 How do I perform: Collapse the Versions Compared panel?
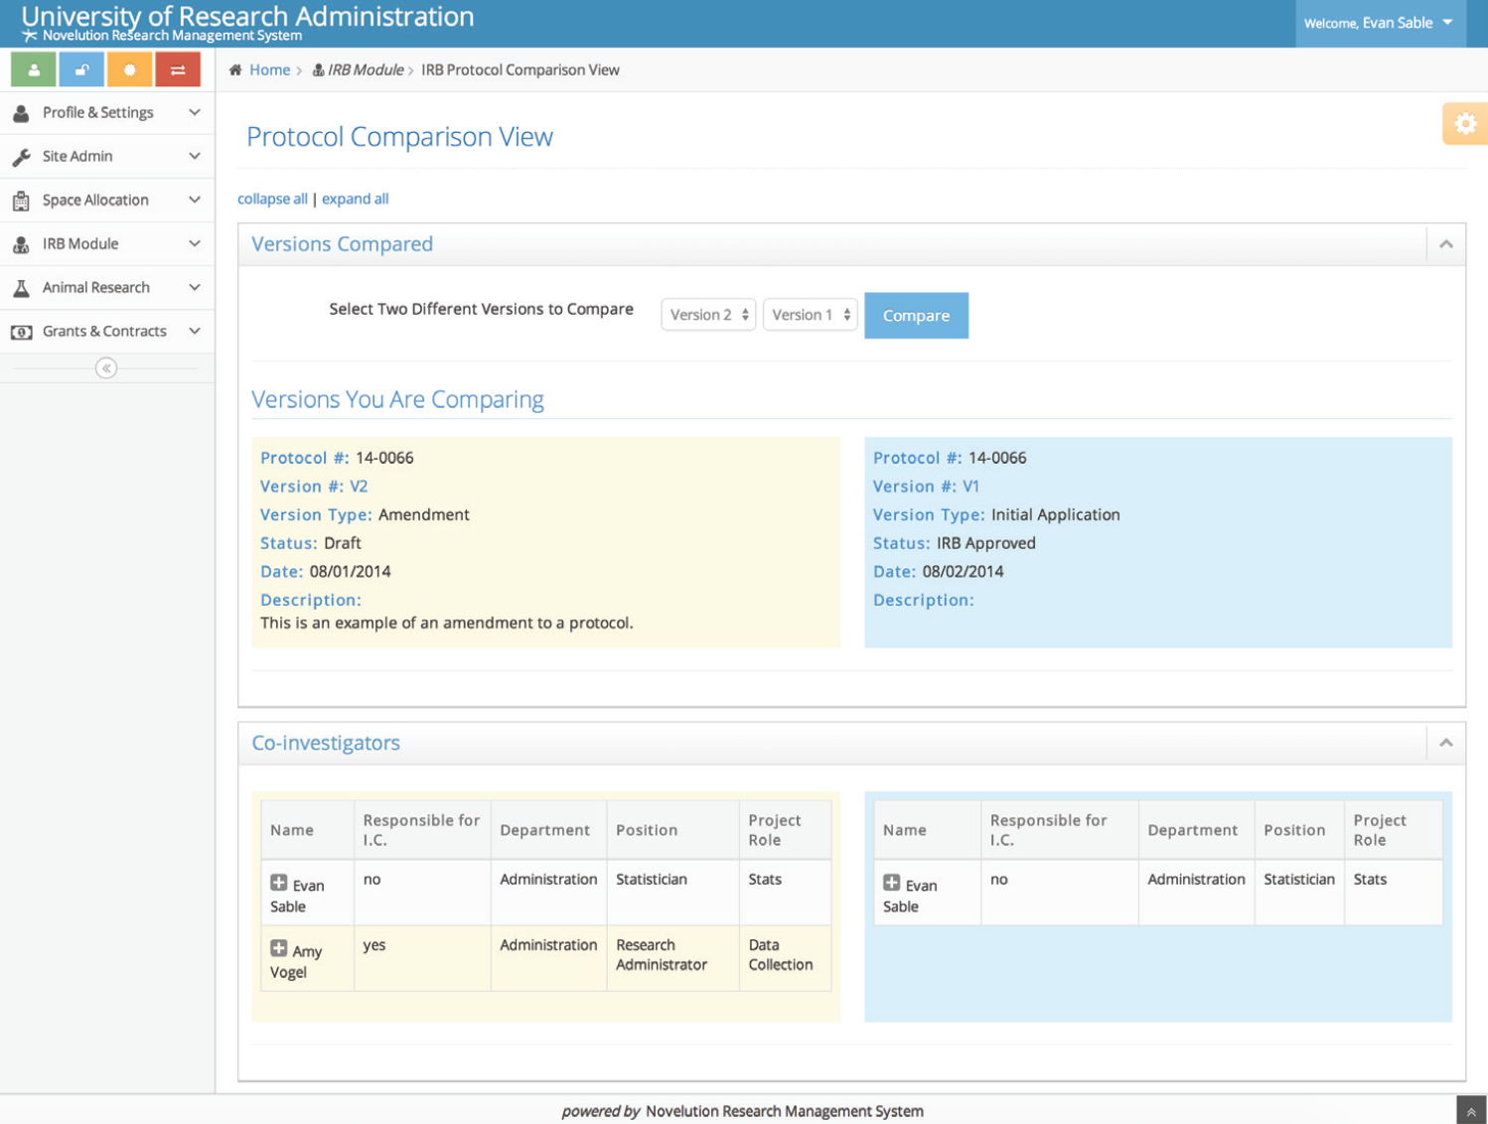[1446, 244]
